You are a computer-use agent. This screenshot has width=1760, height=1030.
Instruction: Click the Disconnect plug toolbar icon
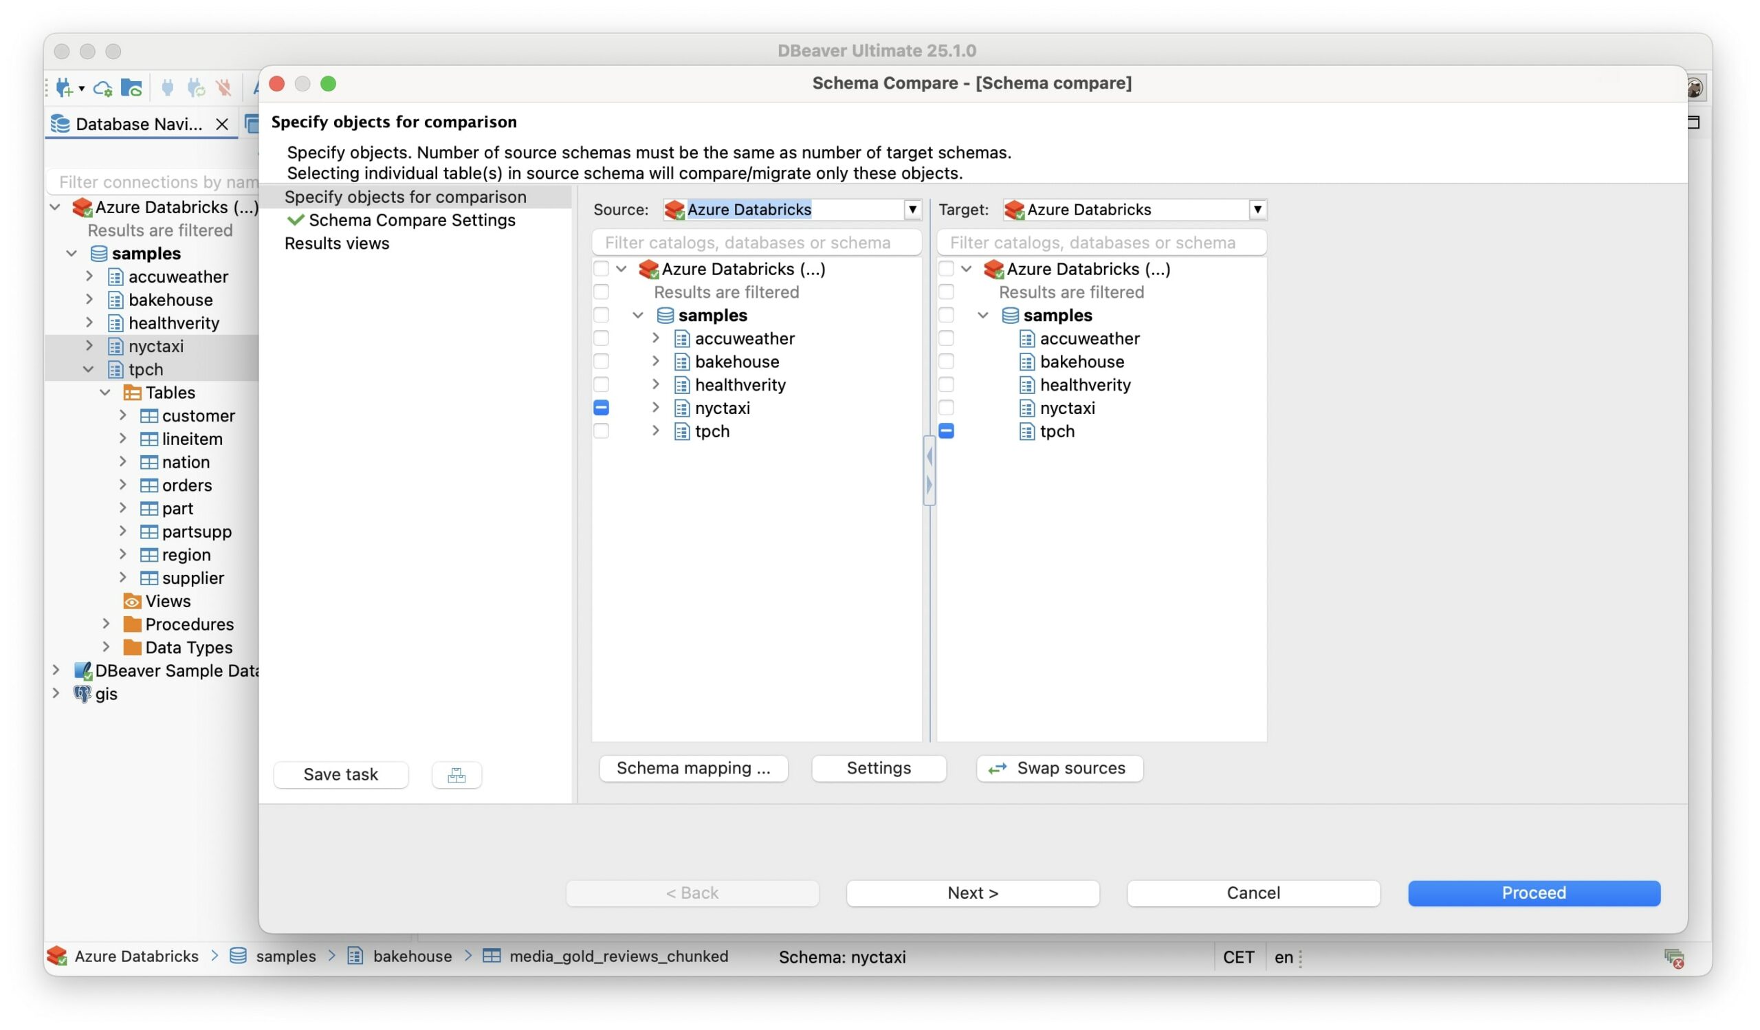[x=224, y=88]
